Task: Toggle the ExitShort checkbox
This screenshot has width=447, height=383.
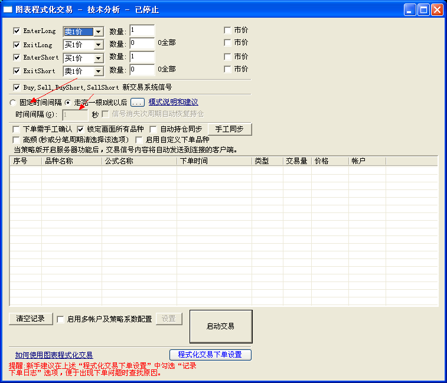Action: 17,71
